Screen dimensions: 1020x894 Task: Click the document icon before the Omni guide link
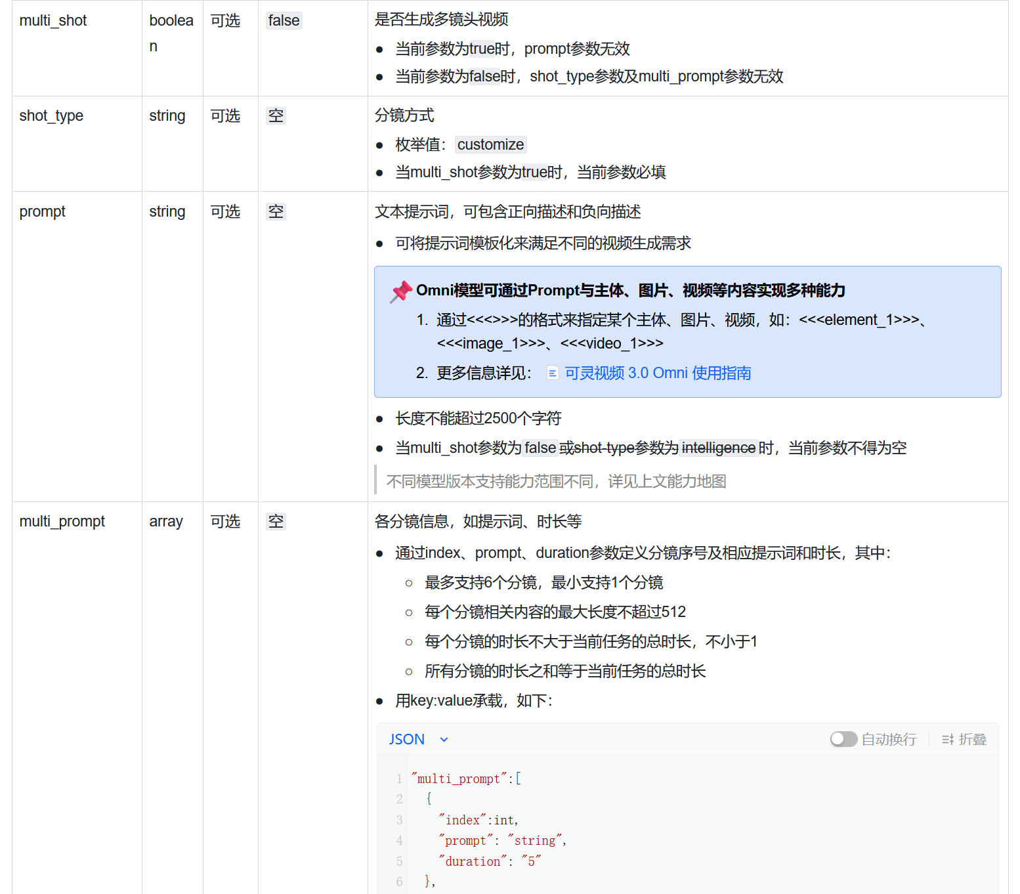[x=553, y=373]
